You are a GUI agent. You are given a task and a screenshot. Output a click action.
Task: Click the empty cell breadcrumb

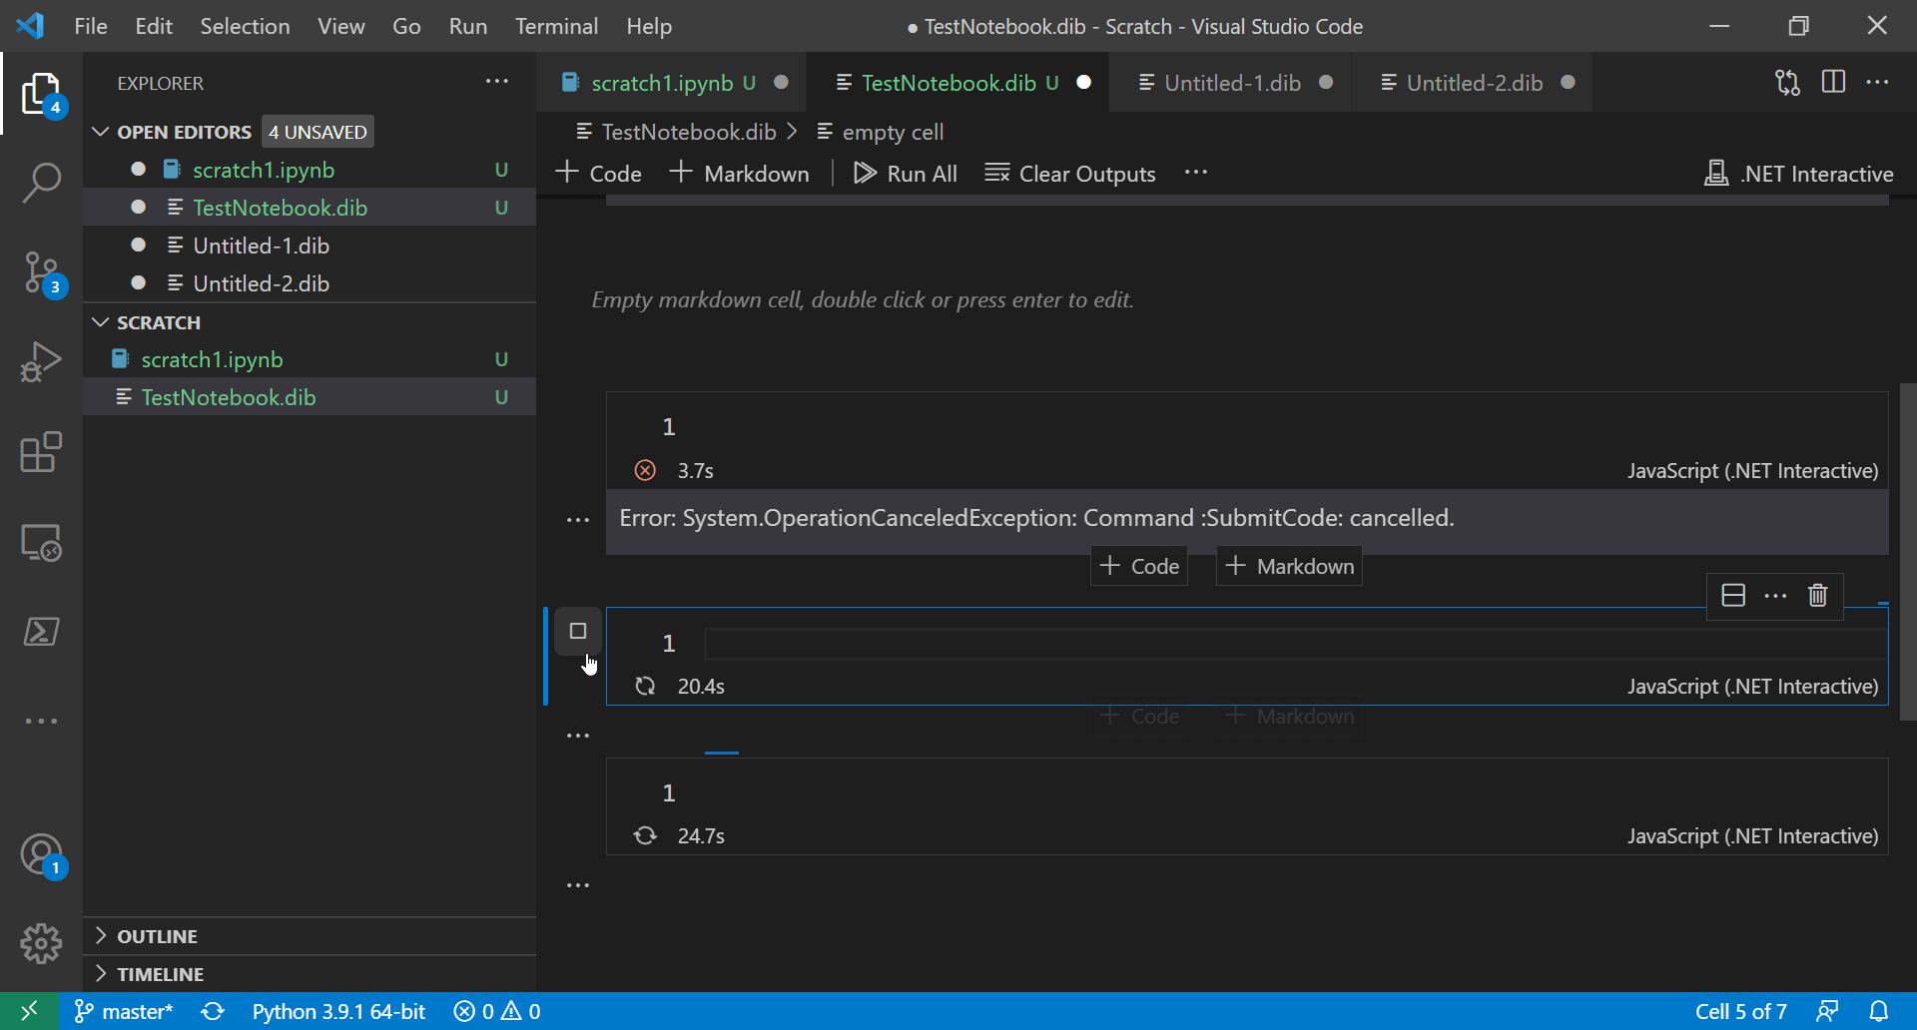point(881,132)
